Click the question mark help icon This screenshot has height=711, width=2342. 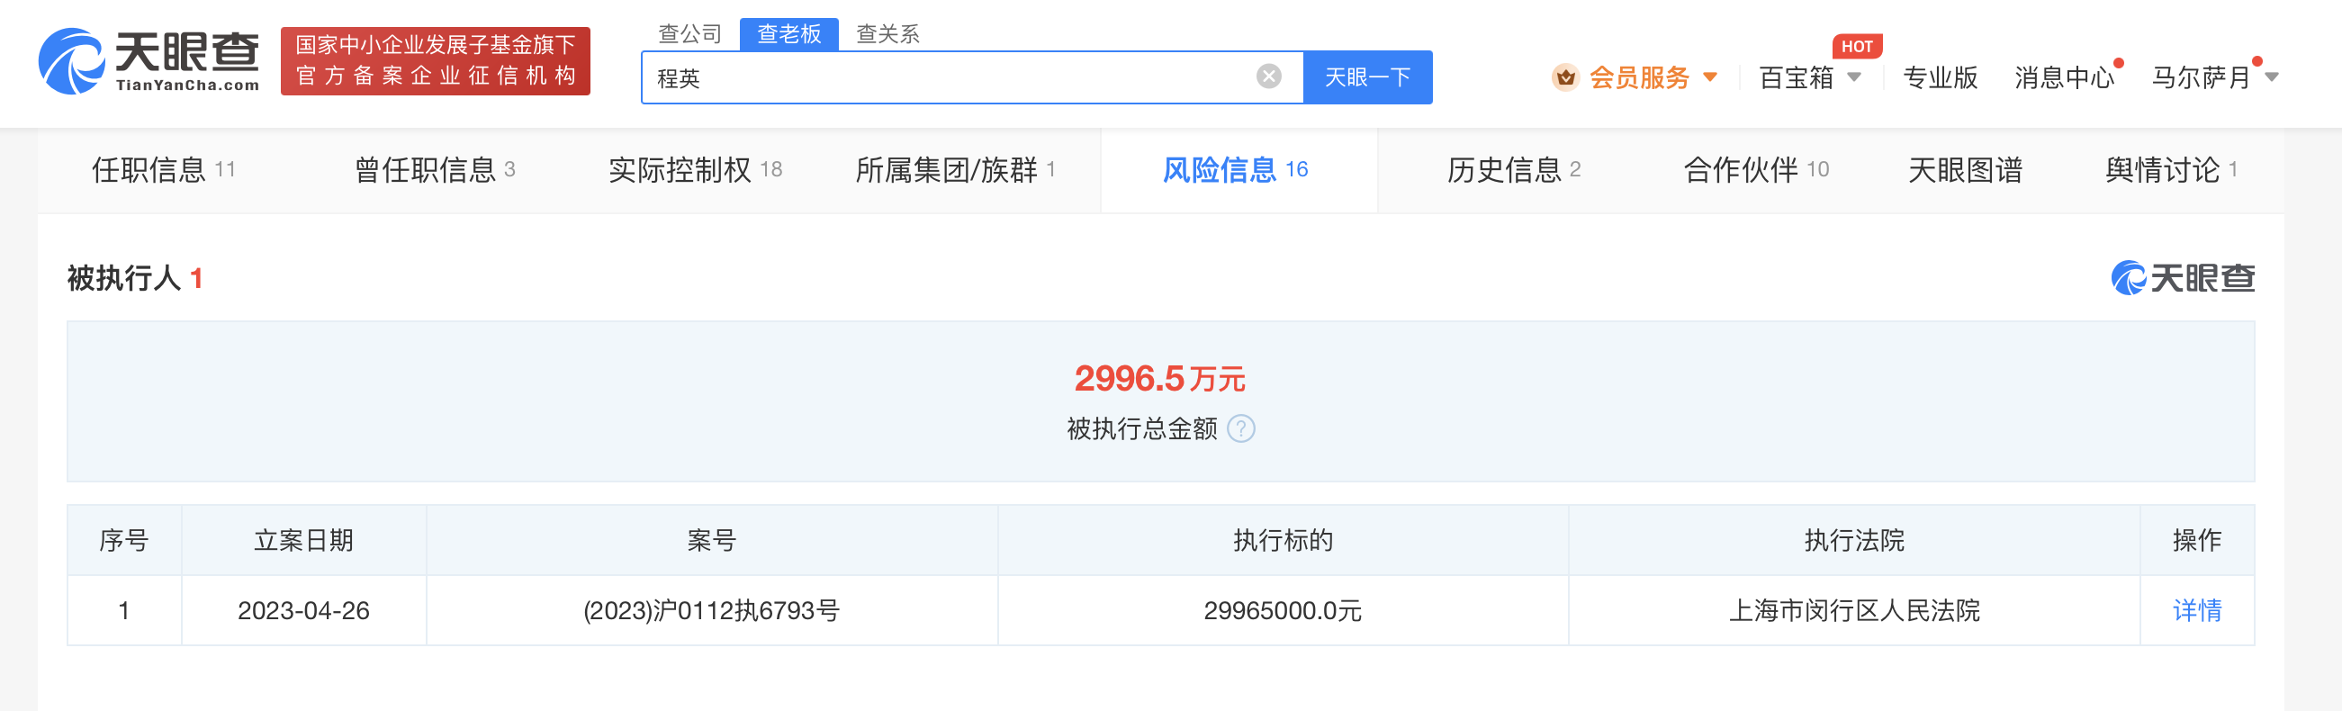(x=1241, y=428)
